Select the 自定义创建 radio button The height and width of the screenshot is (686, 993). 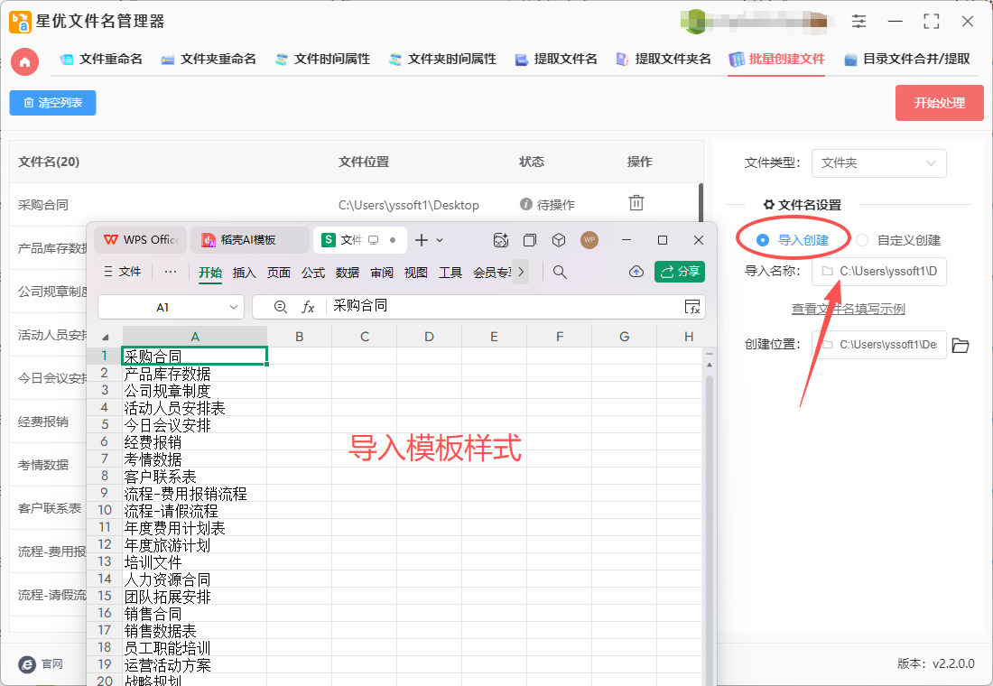click(862, 240)
